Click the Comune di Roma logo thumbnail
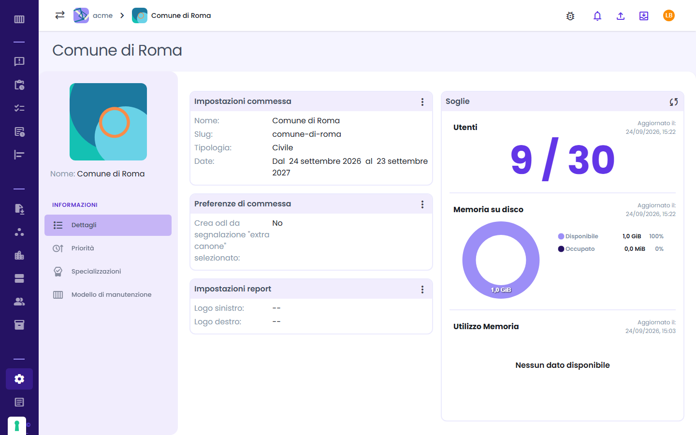The height and width of the screenshot is (435, 696). [108, 122]
